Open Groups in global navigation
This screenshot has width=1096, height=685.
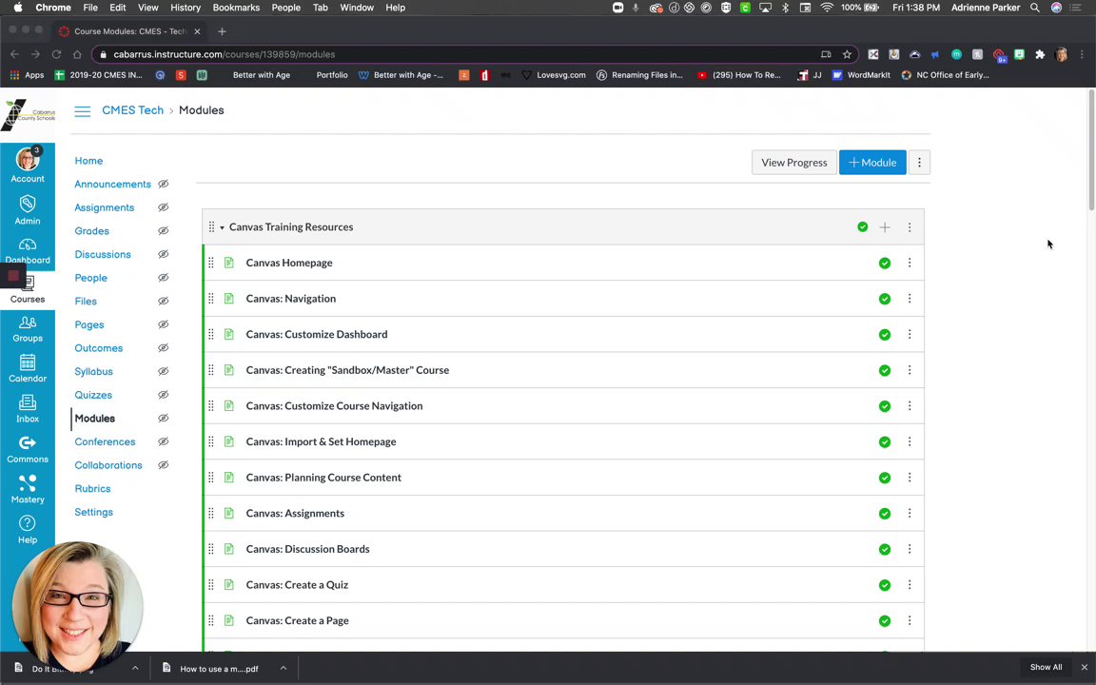coord(28,328)
